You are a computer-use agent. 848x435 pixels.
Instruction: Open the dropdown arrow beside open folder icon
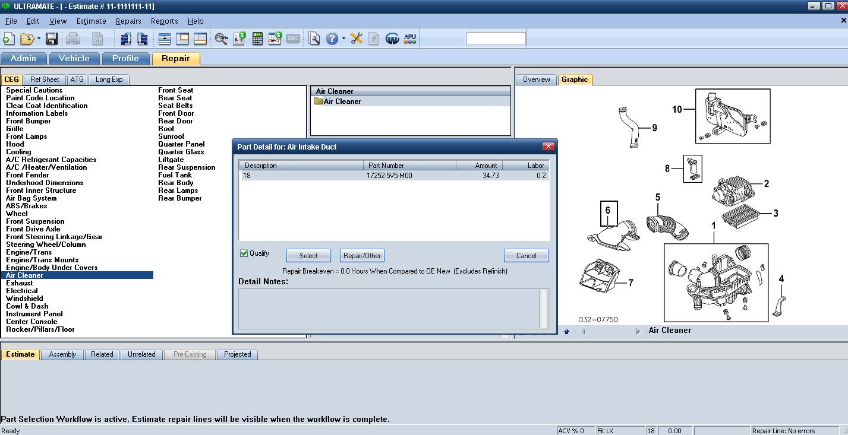39,39
